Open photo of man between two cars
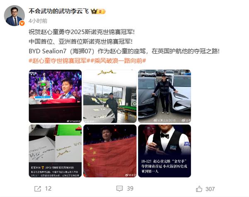Viewport: 249px width, 197px height. [164, 96]
